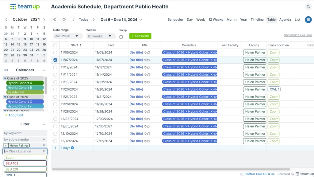
Task: Open date range picker chevron
Action: (141, 20)
